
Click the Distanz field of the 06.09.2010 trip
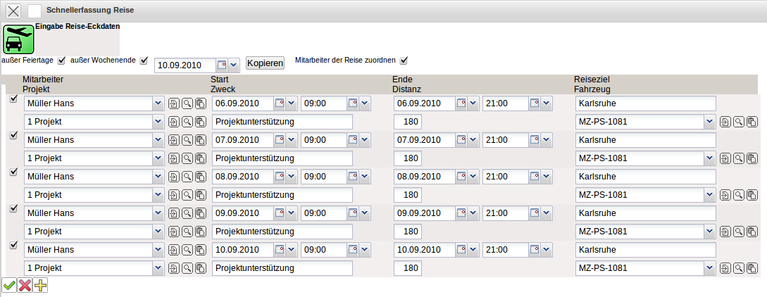pos(408,122)
